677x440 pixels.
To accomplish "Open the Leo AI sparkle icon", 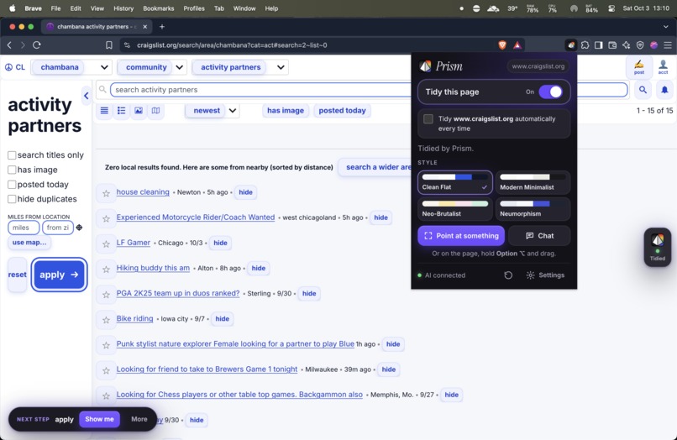I will click(626, 45).
